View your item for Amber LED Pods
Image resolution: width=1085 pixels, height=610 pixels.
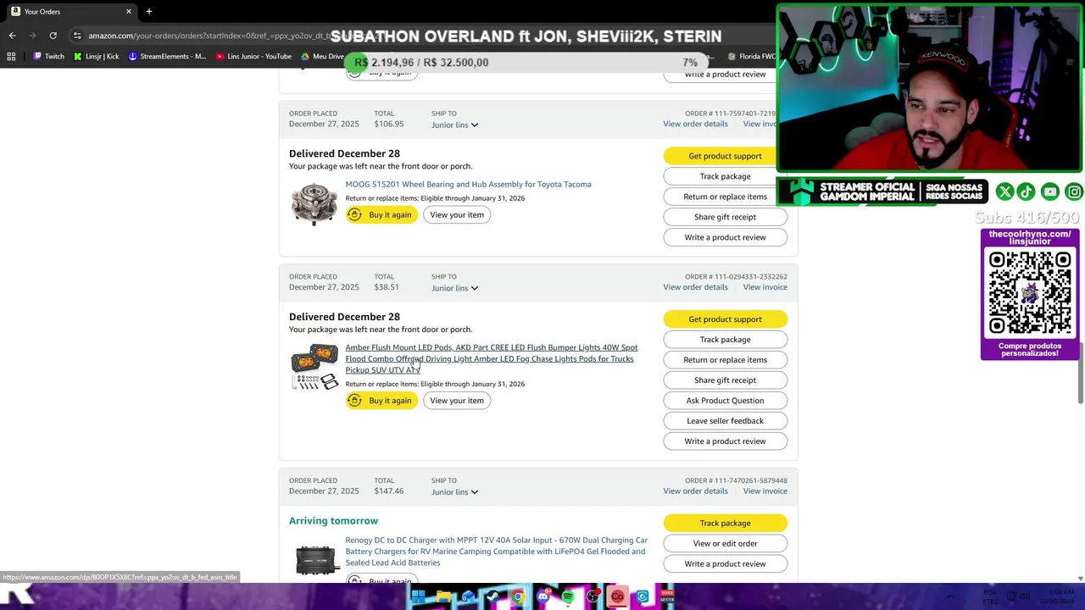point(457,401)
